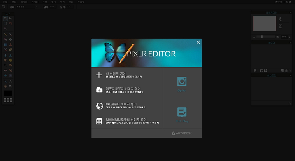Select the Clone Stamp tool

pyautogui.click(x=11, y=44)
